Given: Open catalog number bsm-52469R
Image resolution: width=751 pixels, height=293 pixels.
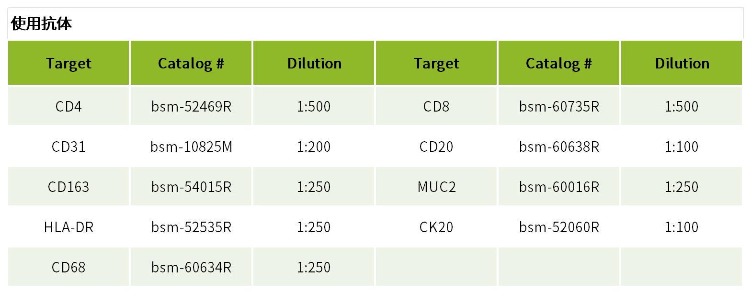Looking at the screenshot, I should coord(191,106).
